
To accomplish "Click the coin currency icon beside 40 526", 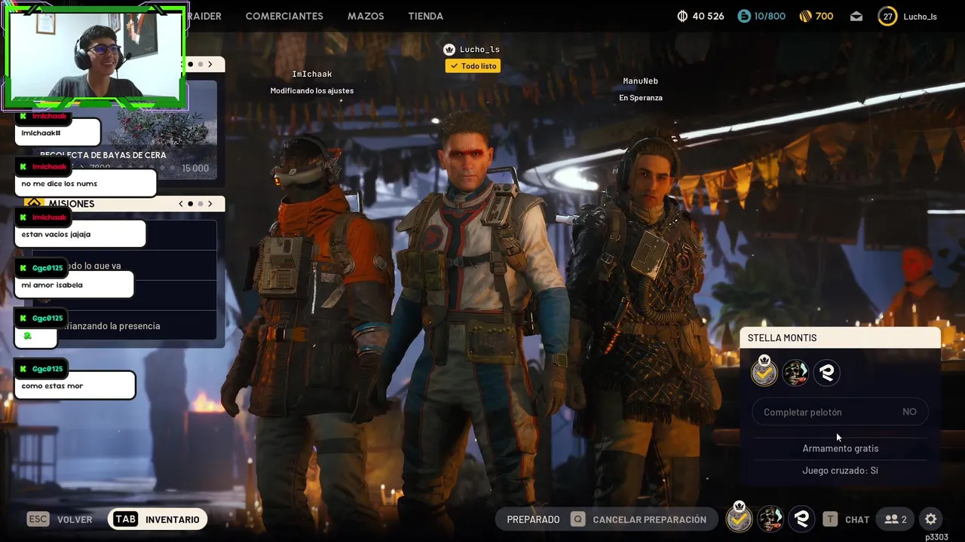I will pos(682,16).
